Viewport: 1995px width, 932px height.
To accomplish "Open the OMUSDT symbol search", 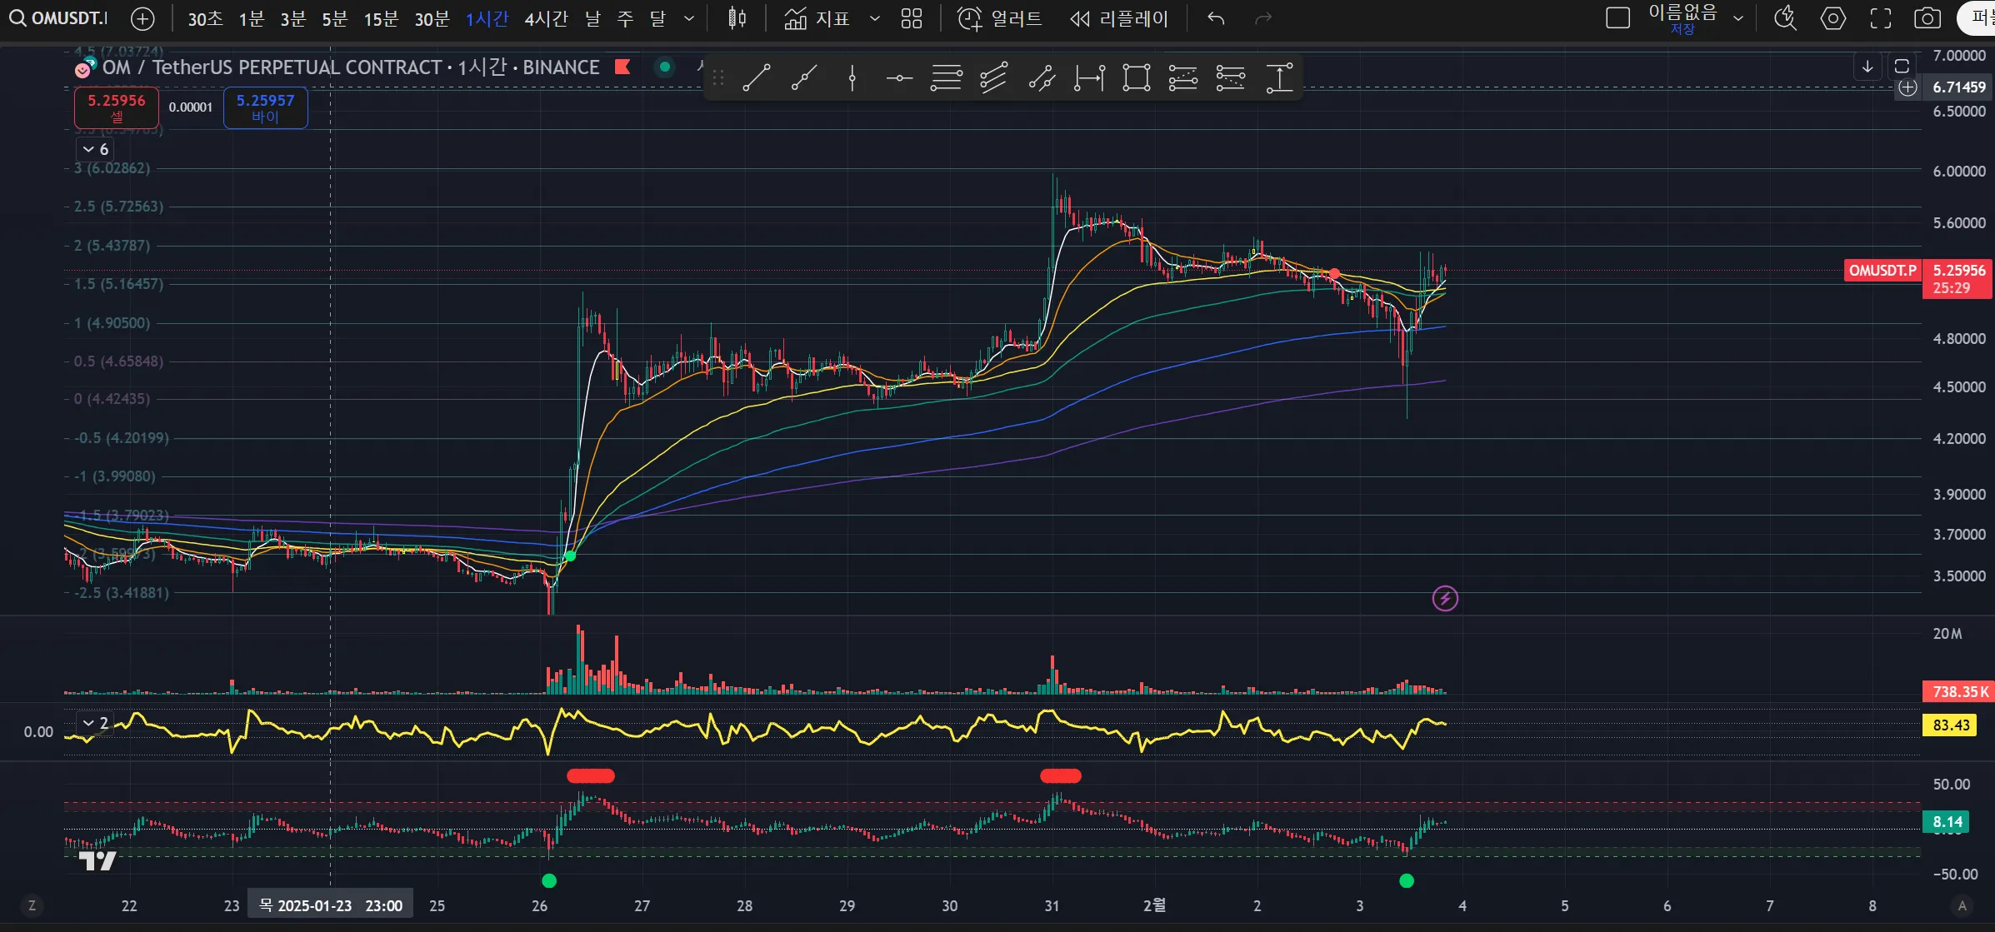I will click(x=58, y=17).
